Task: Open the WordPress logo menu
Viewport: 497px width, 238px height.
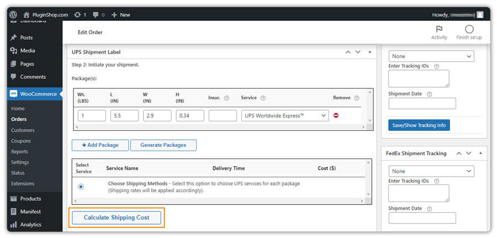Action: [x=13, y=14]
